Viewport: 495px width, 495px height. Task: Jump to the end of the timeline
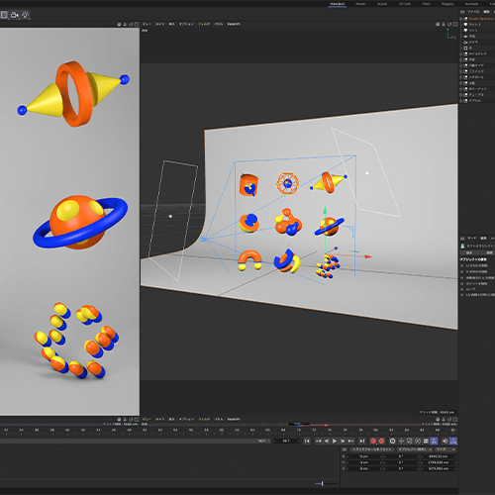tap(362, 441)
